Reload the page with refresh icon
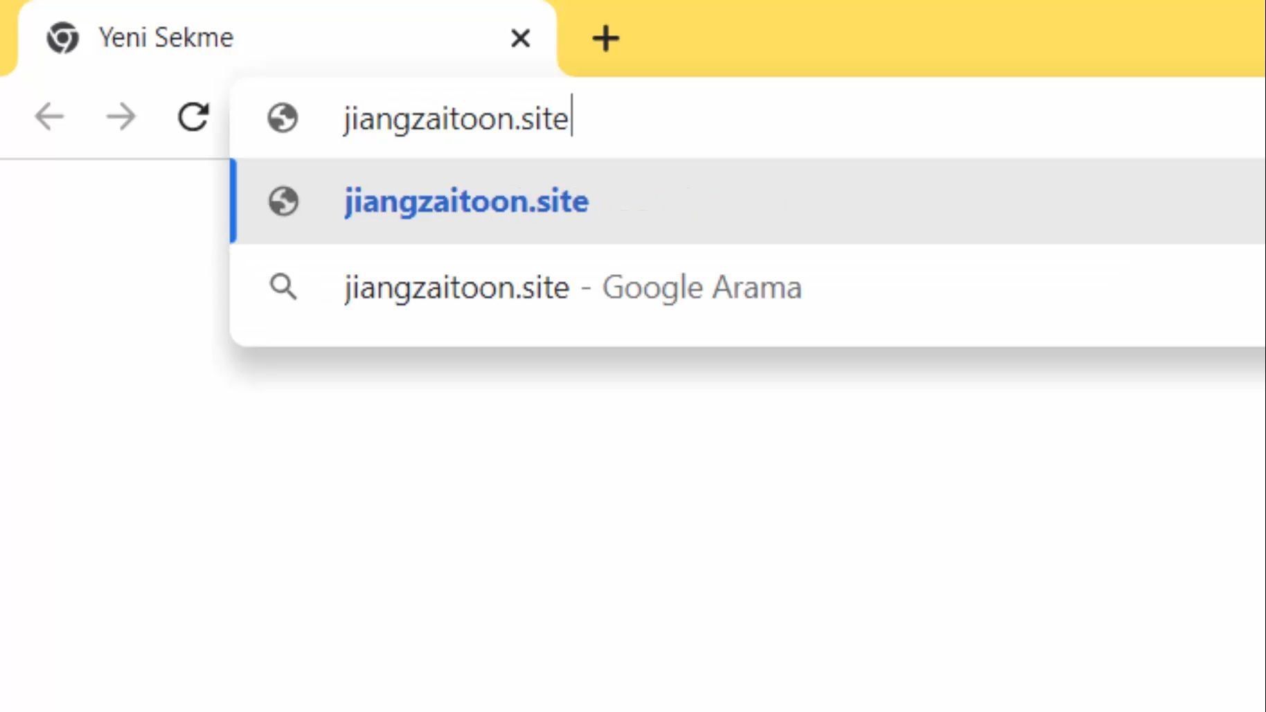This screenshot has height=712, width=1266. coord(193,116)
